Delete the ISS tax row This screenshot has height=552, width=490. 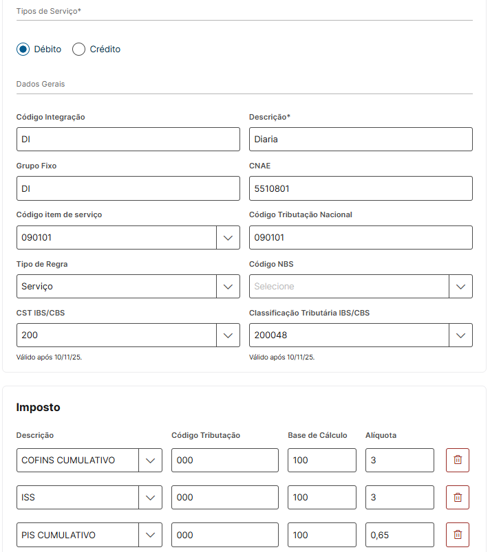[x=458, y=498]
